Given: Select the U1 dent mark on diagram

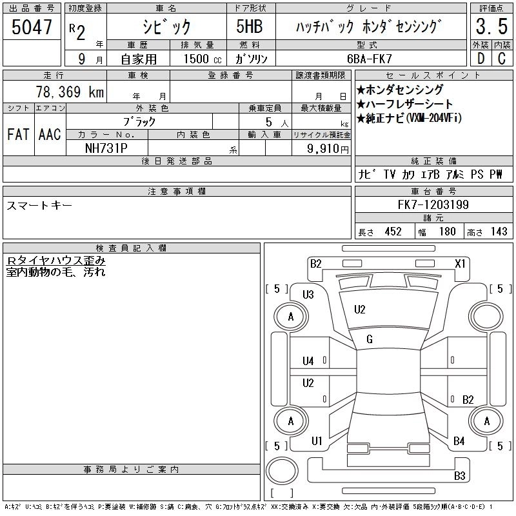Looking at the screenshot, I should coord(316,441).
